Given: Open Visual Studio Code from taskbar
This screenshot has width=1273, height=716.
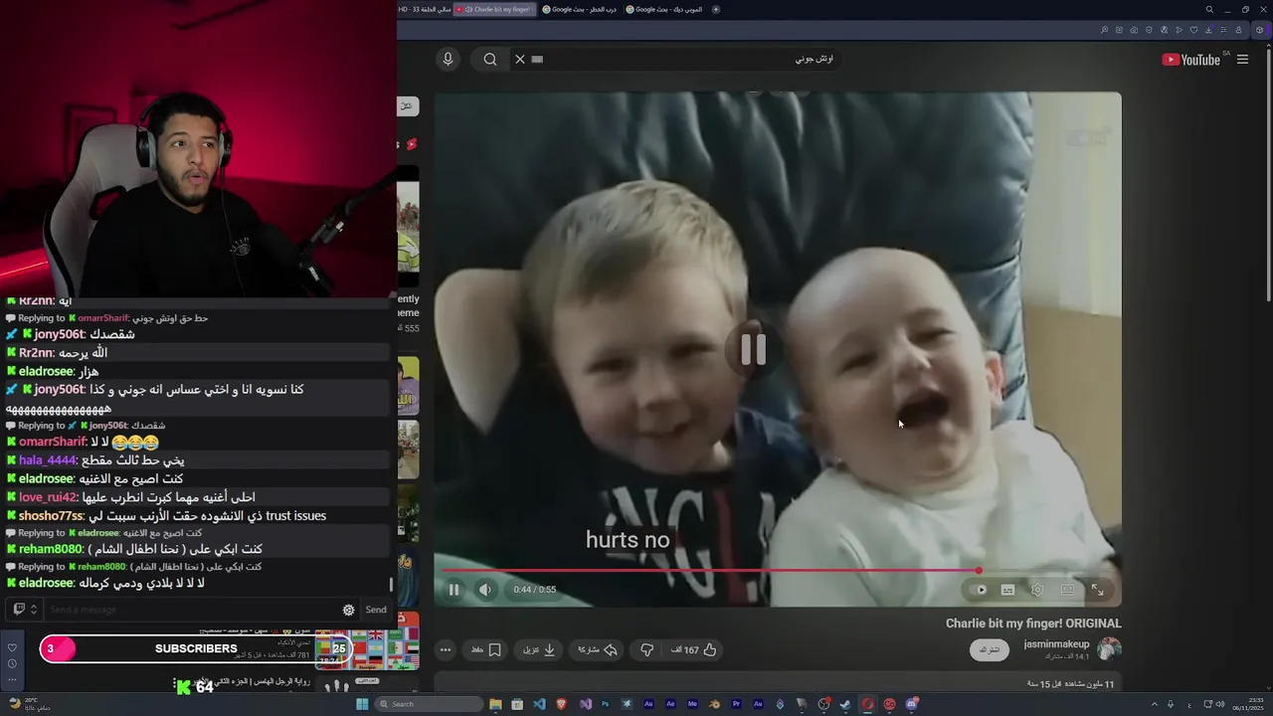Looking at the screenshot, I should coord(539,704).
